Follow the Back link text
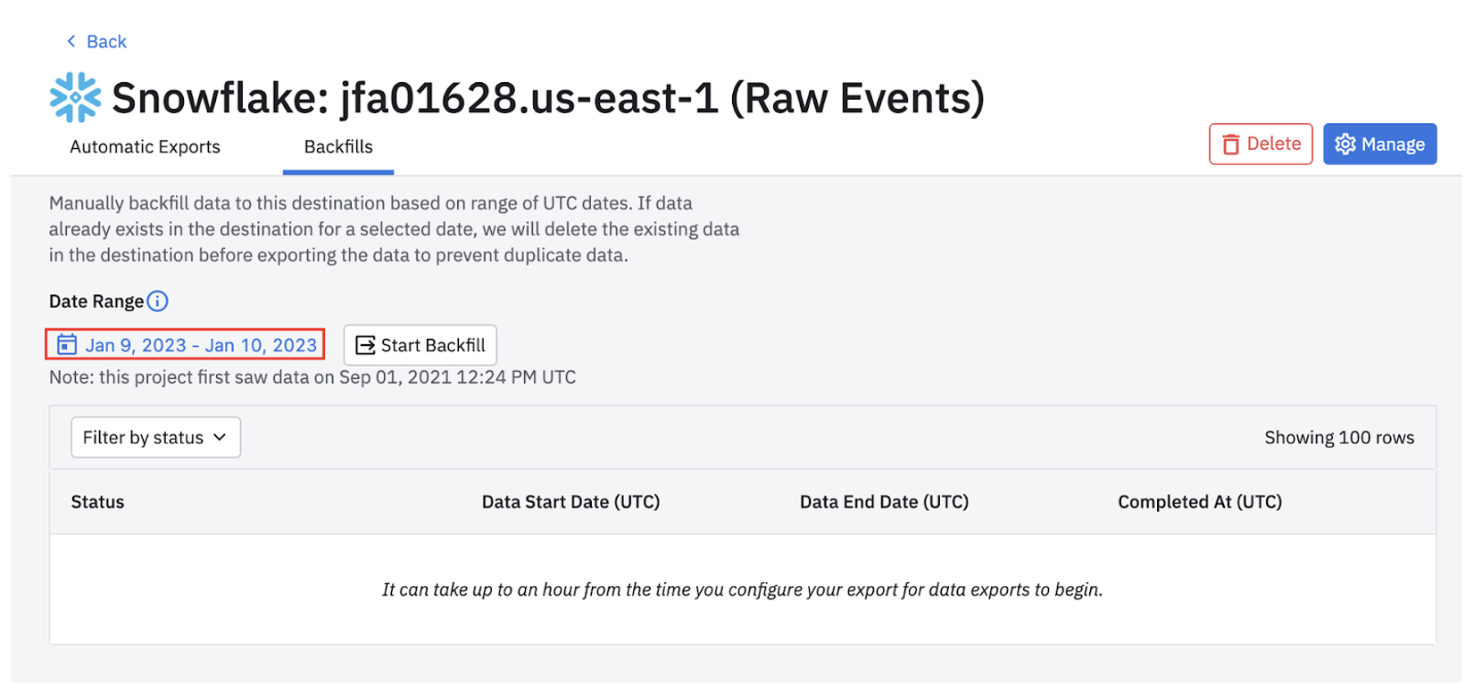 point(106,42)
